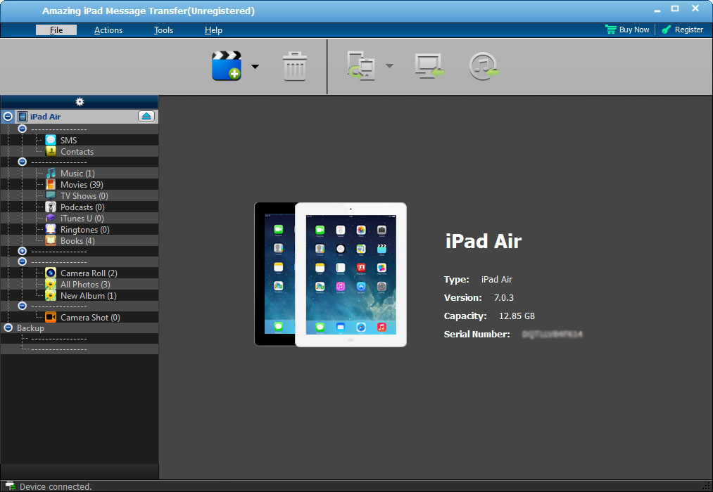This screenshot has width=713, height=492.
Task: Click the "Device connected." status text
Action: 56,486
